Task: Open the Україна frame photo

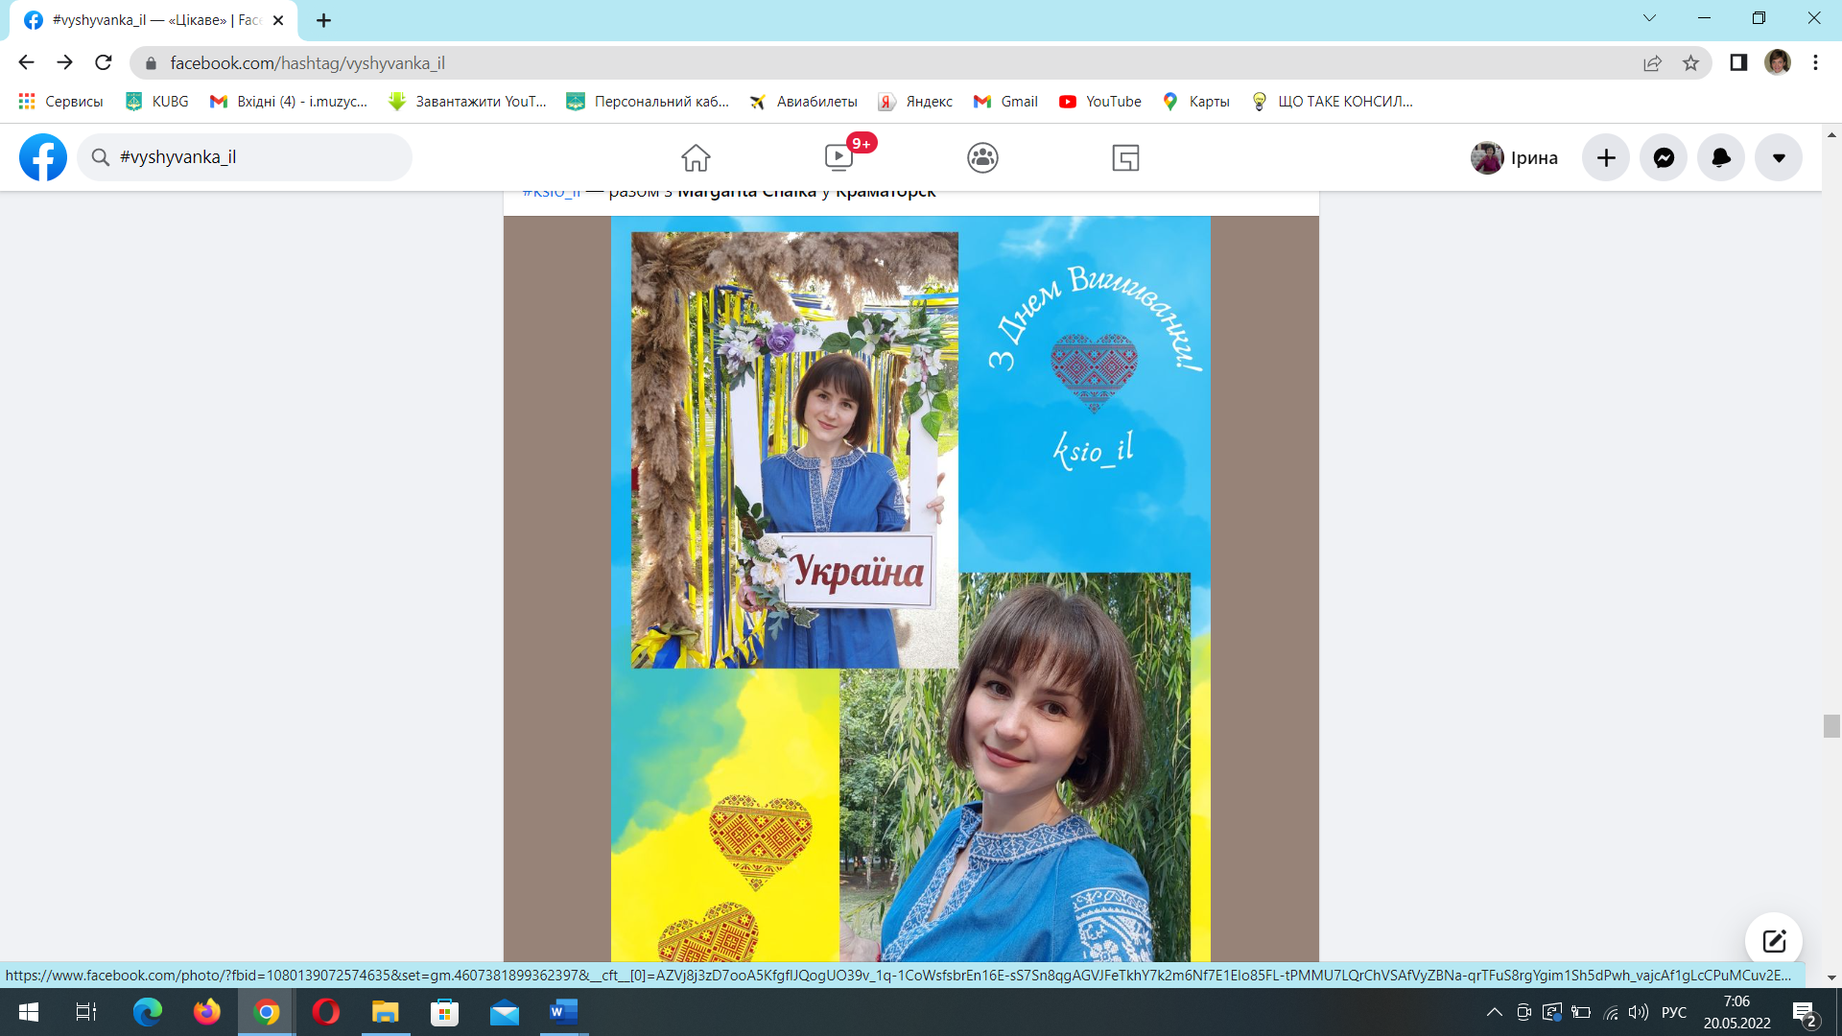Action: point(793,450)
